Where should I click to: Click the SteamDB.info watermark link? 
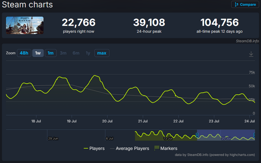click(x=247, y=41)
